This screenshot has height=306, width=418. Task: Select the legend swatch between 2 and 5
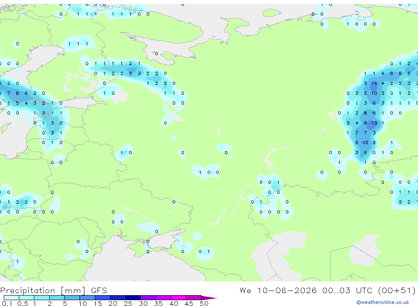pos(57,298)
